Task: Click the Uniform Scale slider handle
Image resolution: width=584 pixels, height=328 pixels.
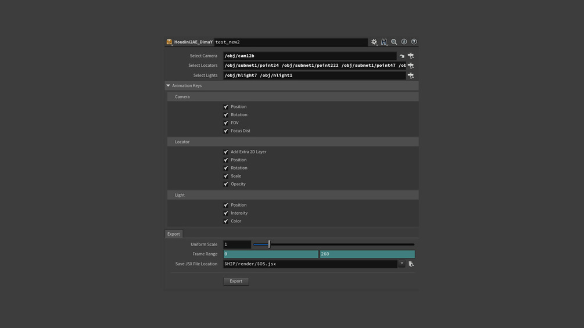Action: pyautogui.click(x=269, y=244)
